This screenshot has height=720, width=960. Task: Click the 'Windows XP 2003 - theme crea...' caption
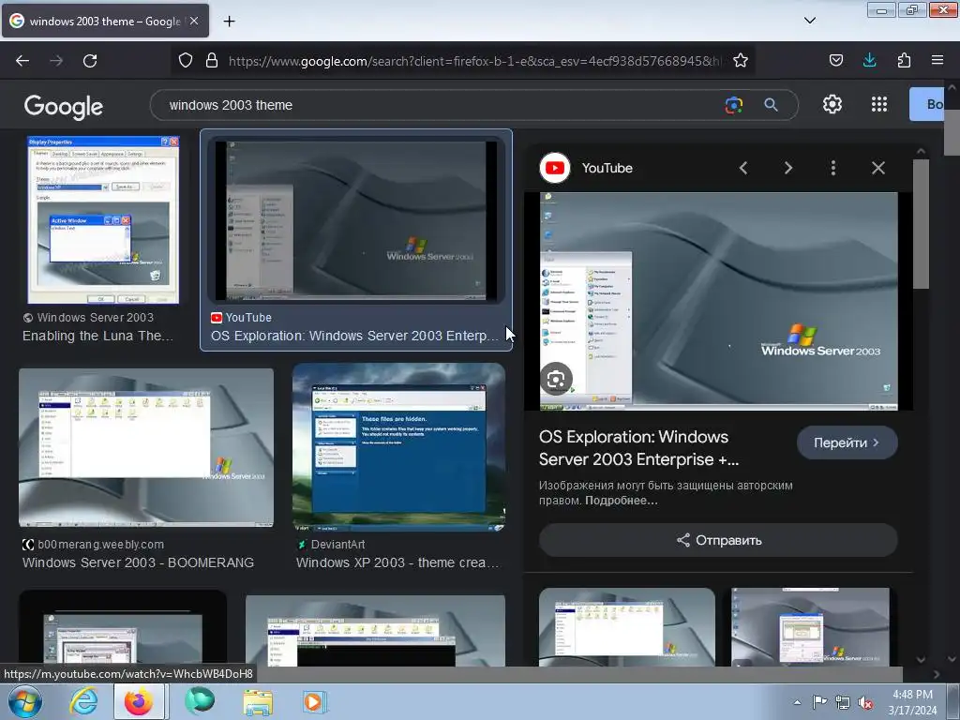397,562
